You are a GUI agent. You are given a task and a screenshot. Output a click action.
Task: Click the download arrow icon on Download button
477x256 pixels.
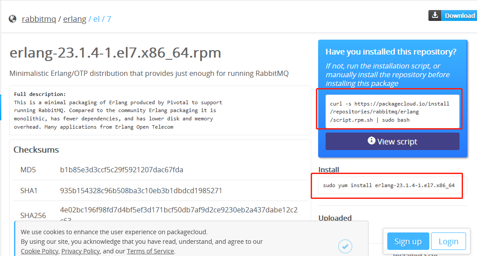[x=435, y=15]
